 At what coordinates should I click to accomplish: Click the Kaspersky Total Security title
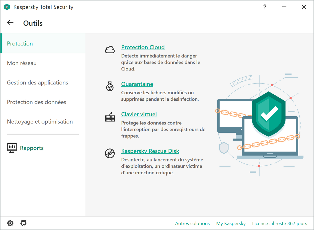[x=43, y=7]
